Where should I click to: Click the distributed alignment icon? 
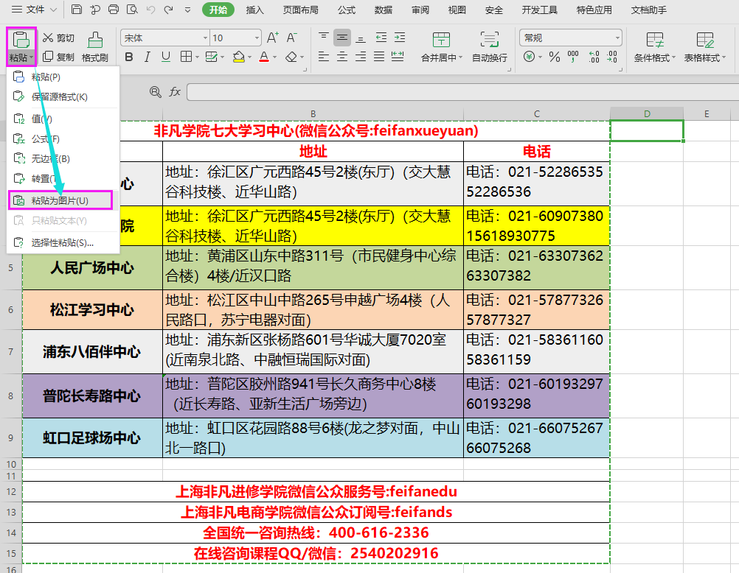coord(398,57)
